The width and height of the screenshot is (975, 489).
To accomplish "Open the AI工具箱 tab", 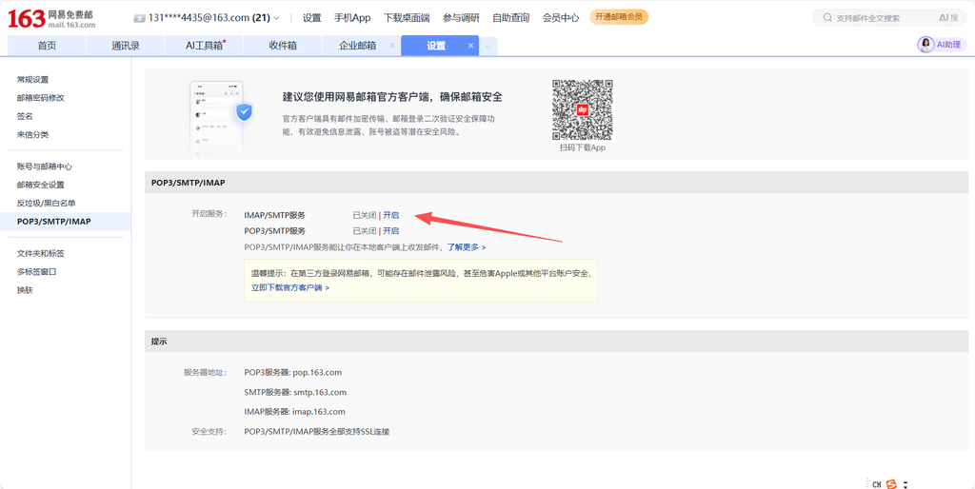I will (205, 46).
